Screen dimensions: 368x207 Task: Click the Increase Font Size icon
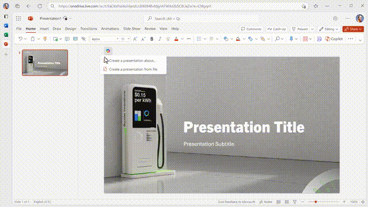pyautogui.click(x=135, y=39)
